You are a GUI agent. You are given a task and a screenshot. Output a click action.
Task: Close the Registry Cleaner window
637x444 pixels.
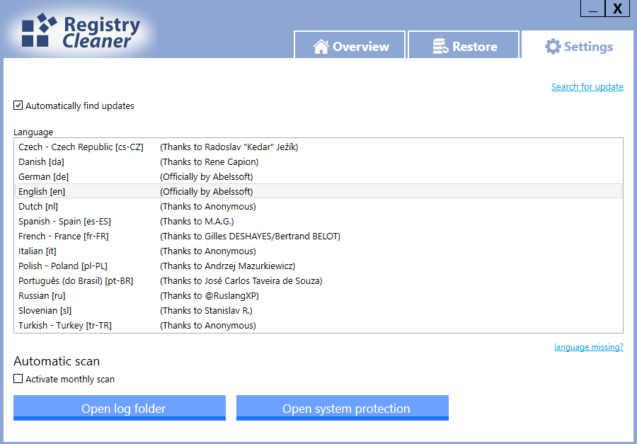617,8
